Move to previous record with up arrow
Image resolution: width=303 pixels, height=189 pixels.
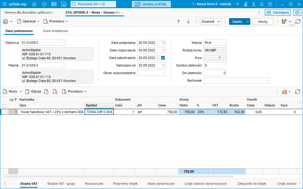click(x=178, y=21)
